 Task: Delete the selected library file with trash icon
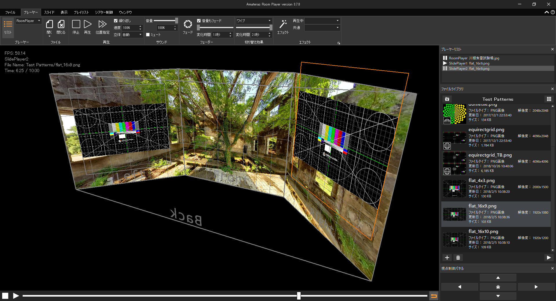[x=458, y=258]
